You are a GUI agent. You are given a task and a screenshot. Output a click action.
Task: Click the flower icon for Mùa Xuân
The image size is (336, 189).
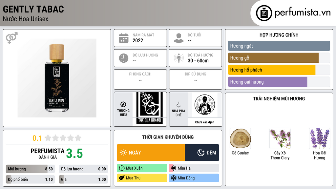click(x=122, y=168)
